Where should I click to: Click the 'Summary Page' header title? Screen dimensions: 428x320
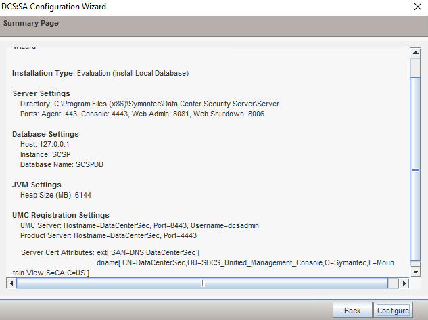31,23
